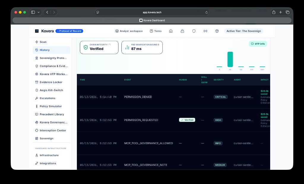The width and height of the screenshot is (304, 184).
Task: Toggle the Safari sidebar button
Action: [x=33, y=12]
